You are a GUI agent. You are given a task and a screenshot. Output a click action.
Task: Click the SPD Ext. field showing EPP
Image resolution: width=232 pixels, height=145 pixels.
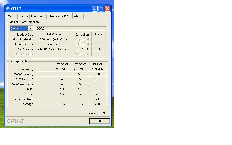tap(99, 49)
